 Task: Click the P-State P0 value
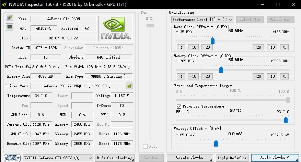[122, 105]
